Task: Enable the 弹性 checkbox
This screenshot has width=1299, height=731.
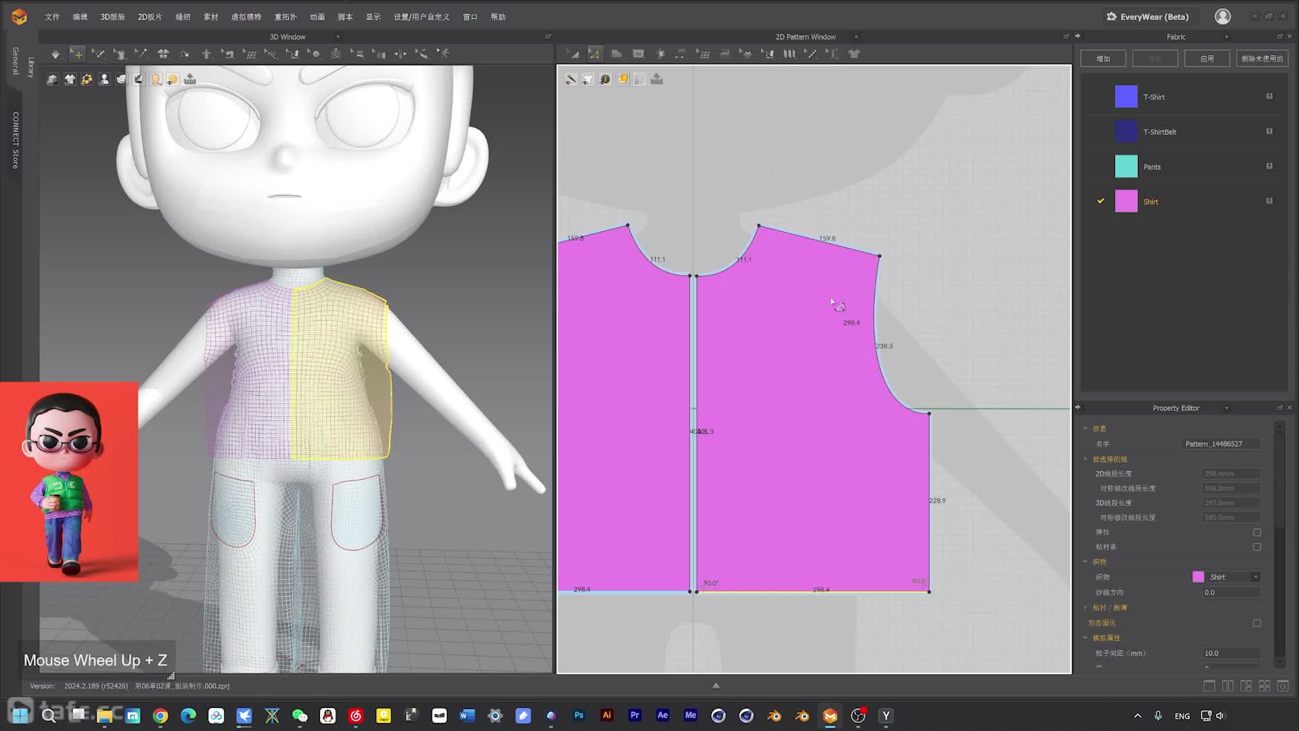Action: 1257,533
